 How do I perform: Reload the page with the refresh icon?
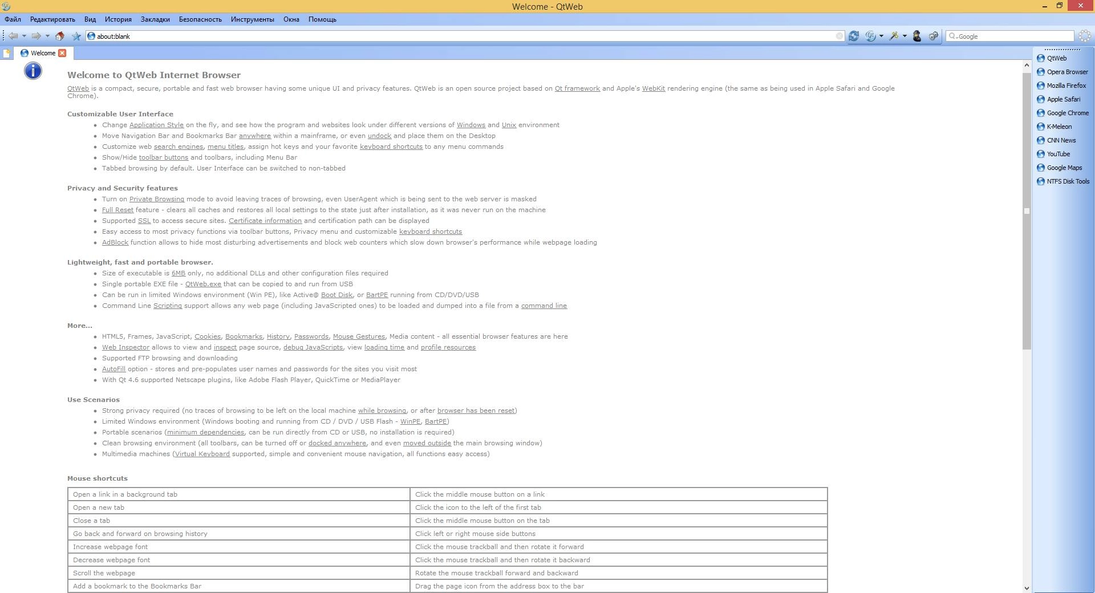pyautogui.click(x=854, y=36)
